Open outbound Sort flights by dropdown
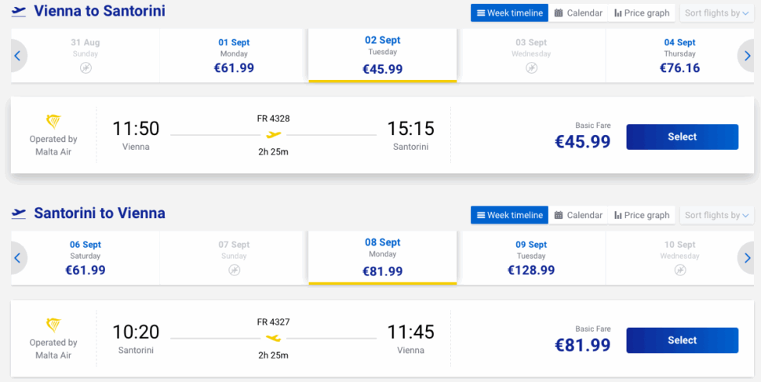 pyautogui.click(x=717, y=13)
